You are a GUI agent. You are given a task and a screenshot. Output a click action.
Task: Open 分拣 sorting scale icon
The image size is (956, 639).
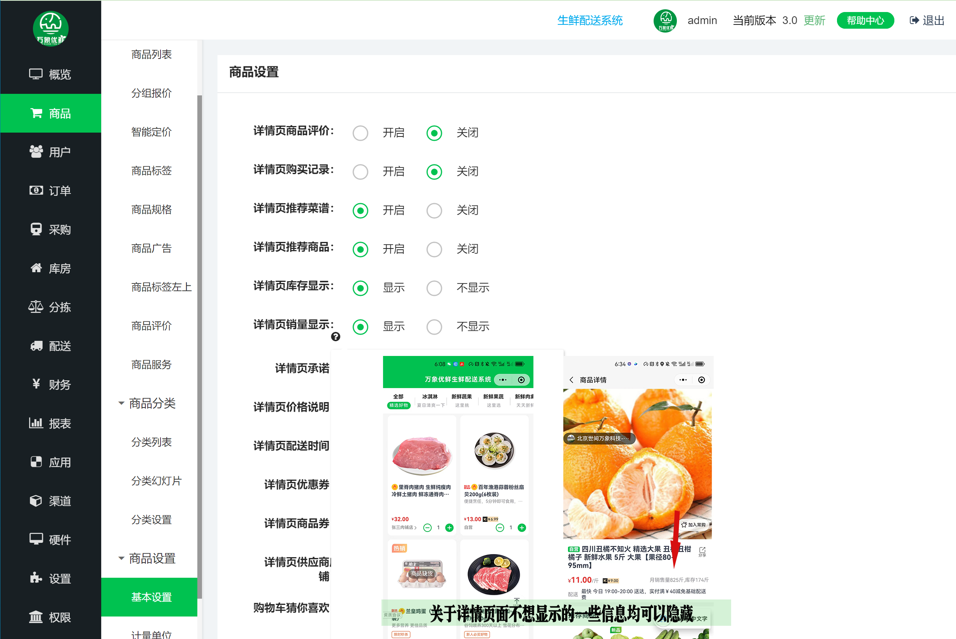click(x=35, y=306)
